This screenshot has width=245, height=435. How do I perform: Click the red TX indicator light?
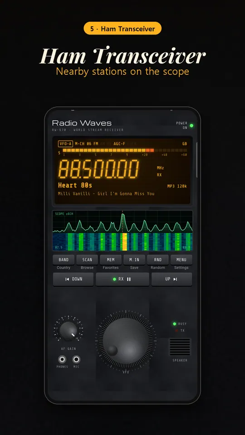[176, 330]
